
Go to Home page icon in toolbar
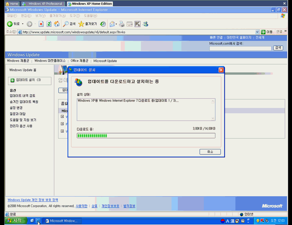(57, 24)
